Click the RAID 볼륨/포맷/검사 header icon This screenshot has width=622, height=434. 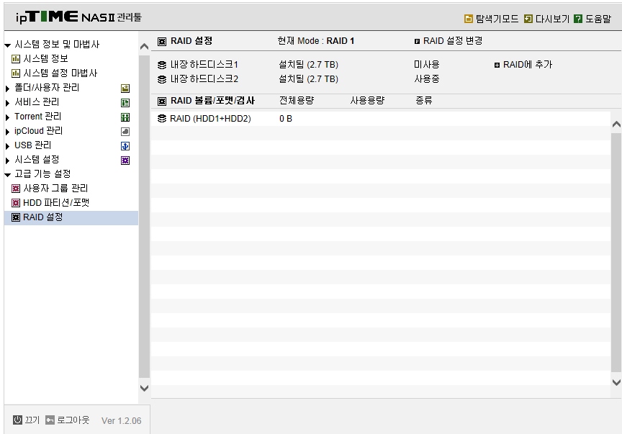pyautogui.click(x=162, y=101)
